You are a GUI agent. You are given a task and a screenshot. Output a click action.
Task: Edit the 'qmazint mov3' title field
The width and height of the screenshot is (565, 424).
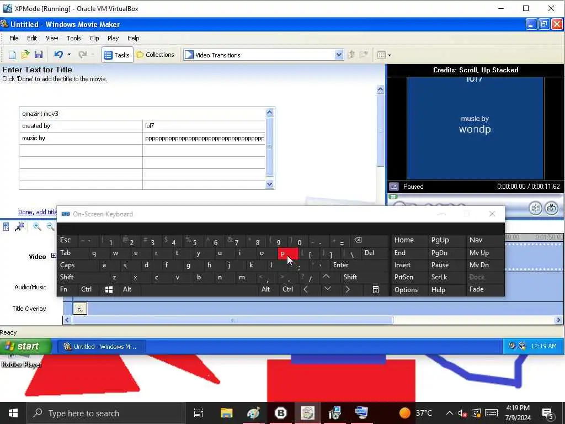(142, 114)
